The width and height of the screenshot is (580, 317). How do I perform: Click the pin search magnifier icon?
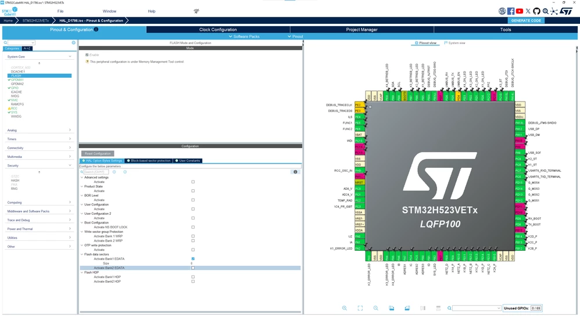coord(449,308)
